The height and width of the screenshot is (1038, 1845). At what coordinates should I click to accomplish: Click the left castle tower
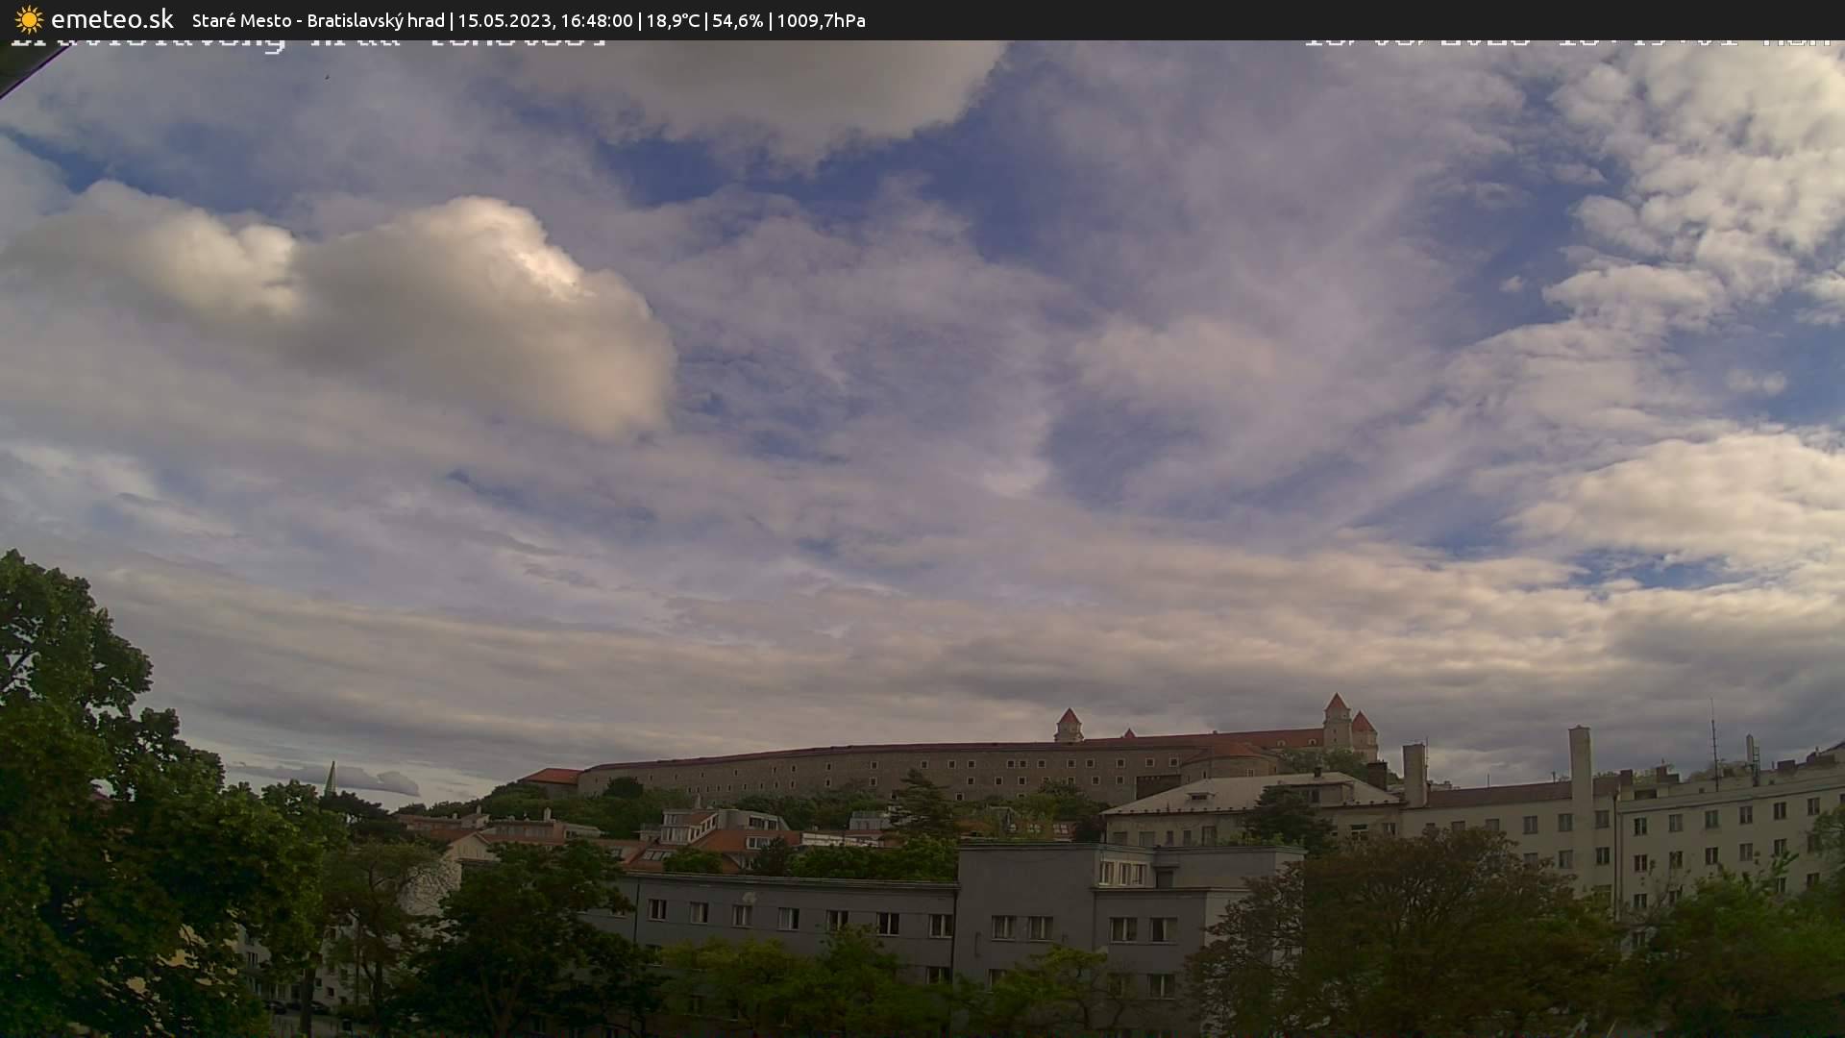[1068, 726]
